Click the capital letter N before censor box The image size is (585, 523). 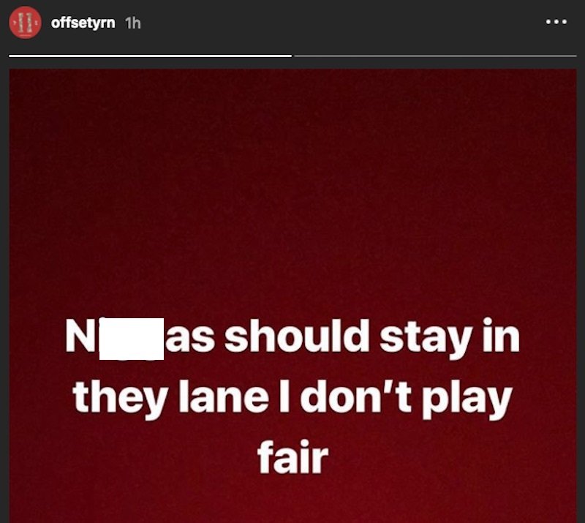tap(79, 336)
